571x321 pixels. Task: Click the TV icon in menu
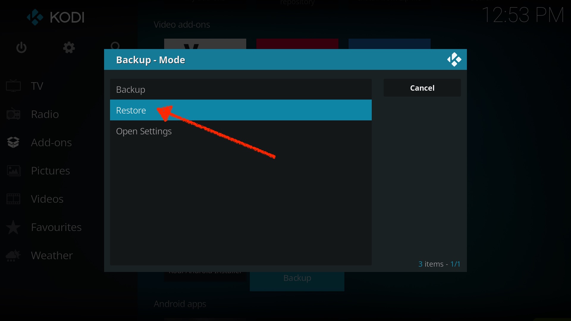13,86
